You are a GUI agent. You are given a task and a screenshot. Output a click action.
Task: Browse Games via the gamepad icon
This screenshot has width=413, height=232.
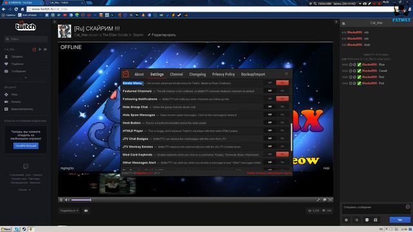(6, 95)
